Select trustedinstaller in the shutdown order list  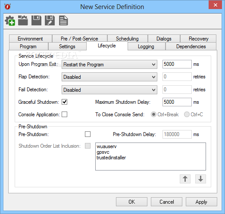point(111,158)
